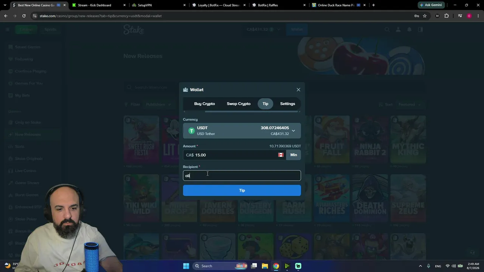
Task: Open the media control toolbar icon
Action: pyautogui.click(x=460, y=16)
